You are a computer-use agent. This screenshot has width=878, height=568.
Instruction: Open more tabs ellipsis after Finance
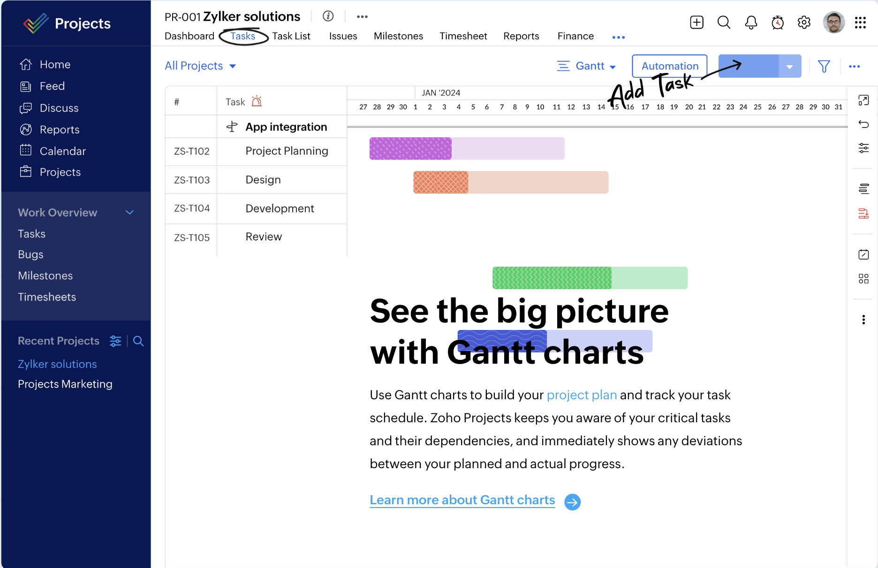pyautogui.click(x=619, y=37)
